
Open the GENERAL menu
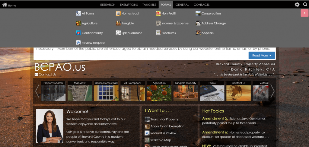point(182,5)
